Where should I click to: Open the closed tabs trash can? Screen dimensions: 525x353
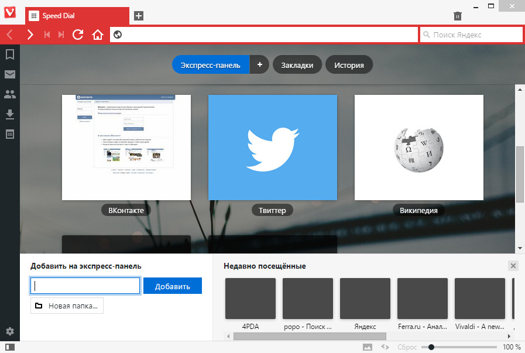[x=457, y=16]
